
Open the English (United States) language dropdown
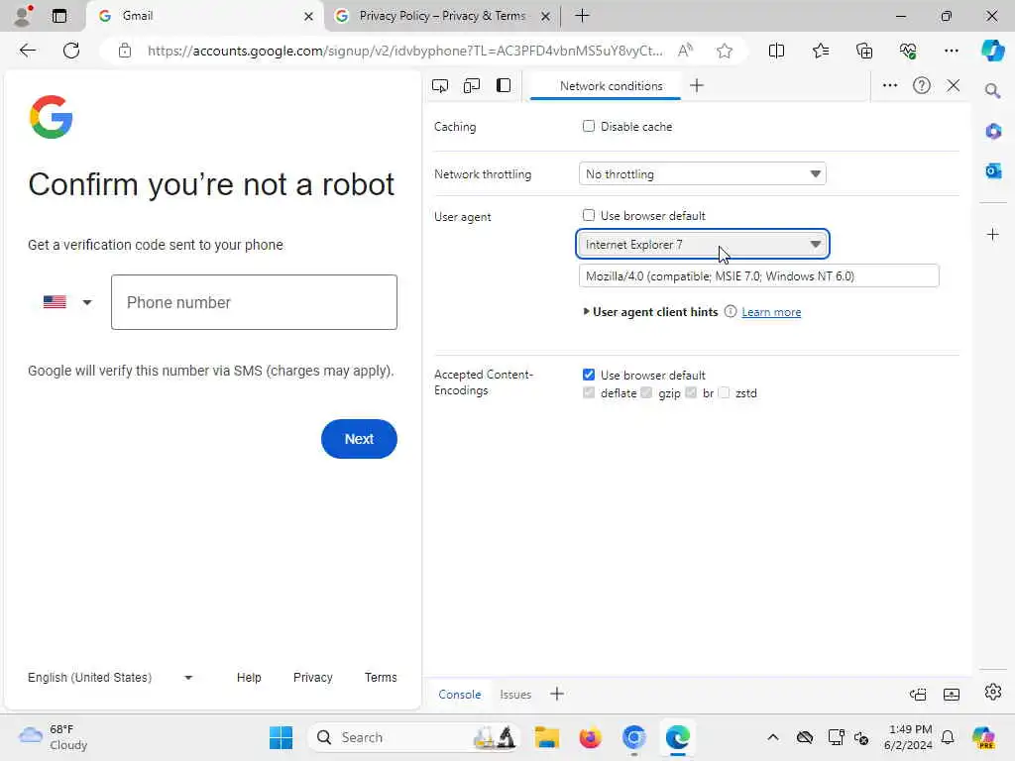(110, 678)
